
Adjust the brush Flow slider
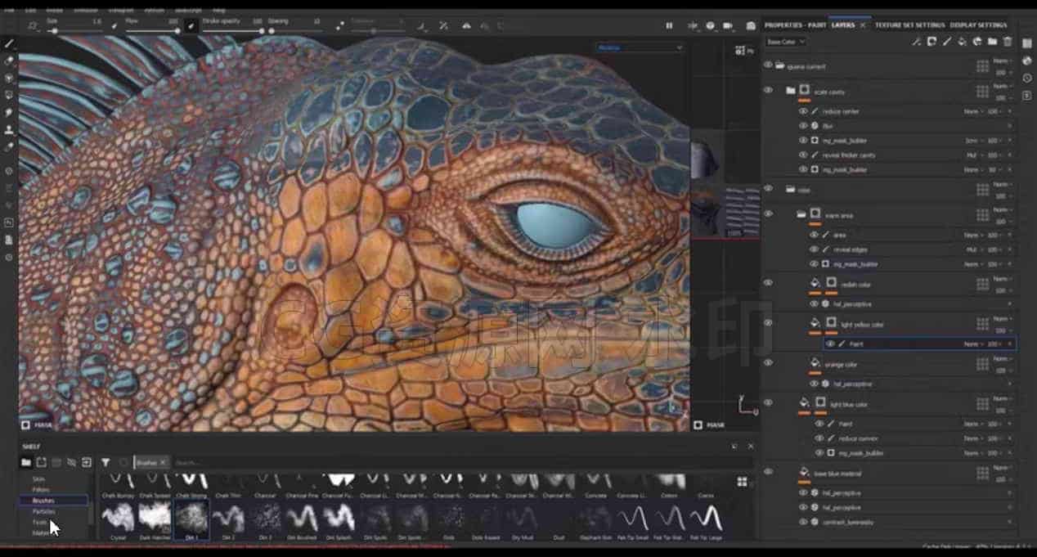pyautogui.click(x=152, y=31)
